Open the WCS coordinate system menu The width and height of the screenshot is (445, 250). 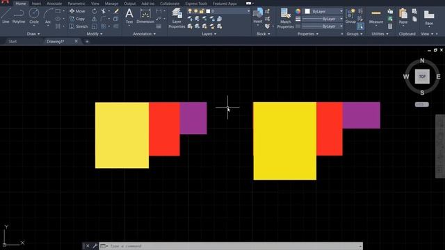click(422, 104)
